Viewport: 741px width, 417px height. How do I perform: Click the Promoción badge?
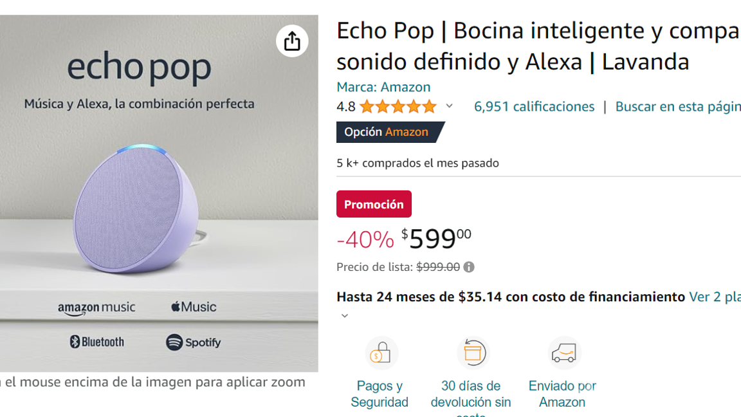[374, 203]
